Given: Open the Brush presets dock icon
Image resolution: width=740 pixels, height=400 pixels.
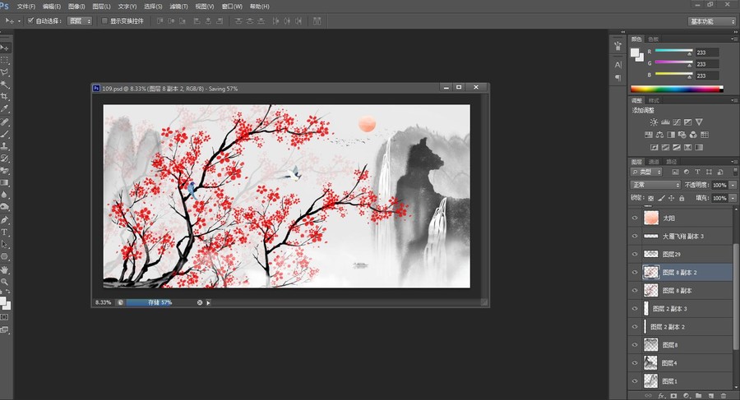Looking at the screenshot, I should click(617, 46).
